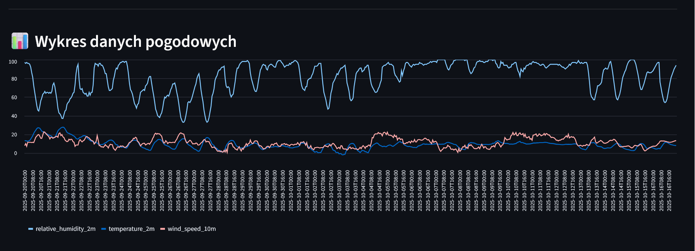Click the 2025-09-30T00:00 x-axis label
695x251 pixels.
(267, 191)
